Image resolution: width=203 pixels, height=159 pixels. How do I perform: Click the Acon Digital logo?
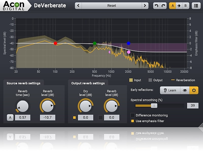point(14,6)
